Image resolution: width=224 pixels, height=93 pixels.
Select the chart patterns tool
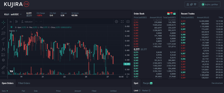tap(3, 49)
